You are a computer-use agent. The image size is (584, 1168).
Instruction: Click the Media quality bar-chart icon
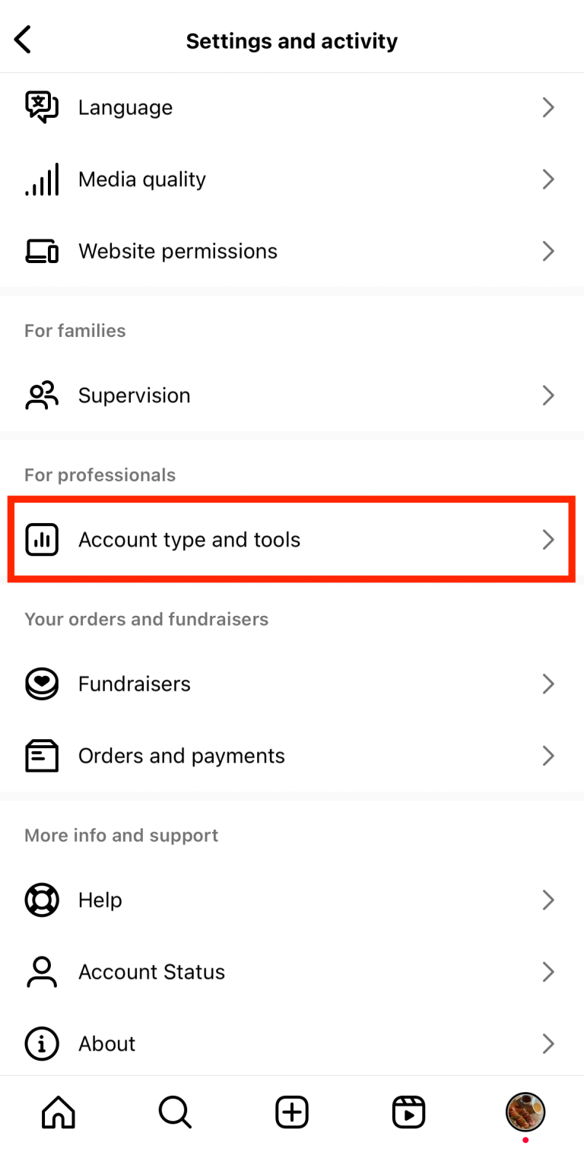click(42, 179)
